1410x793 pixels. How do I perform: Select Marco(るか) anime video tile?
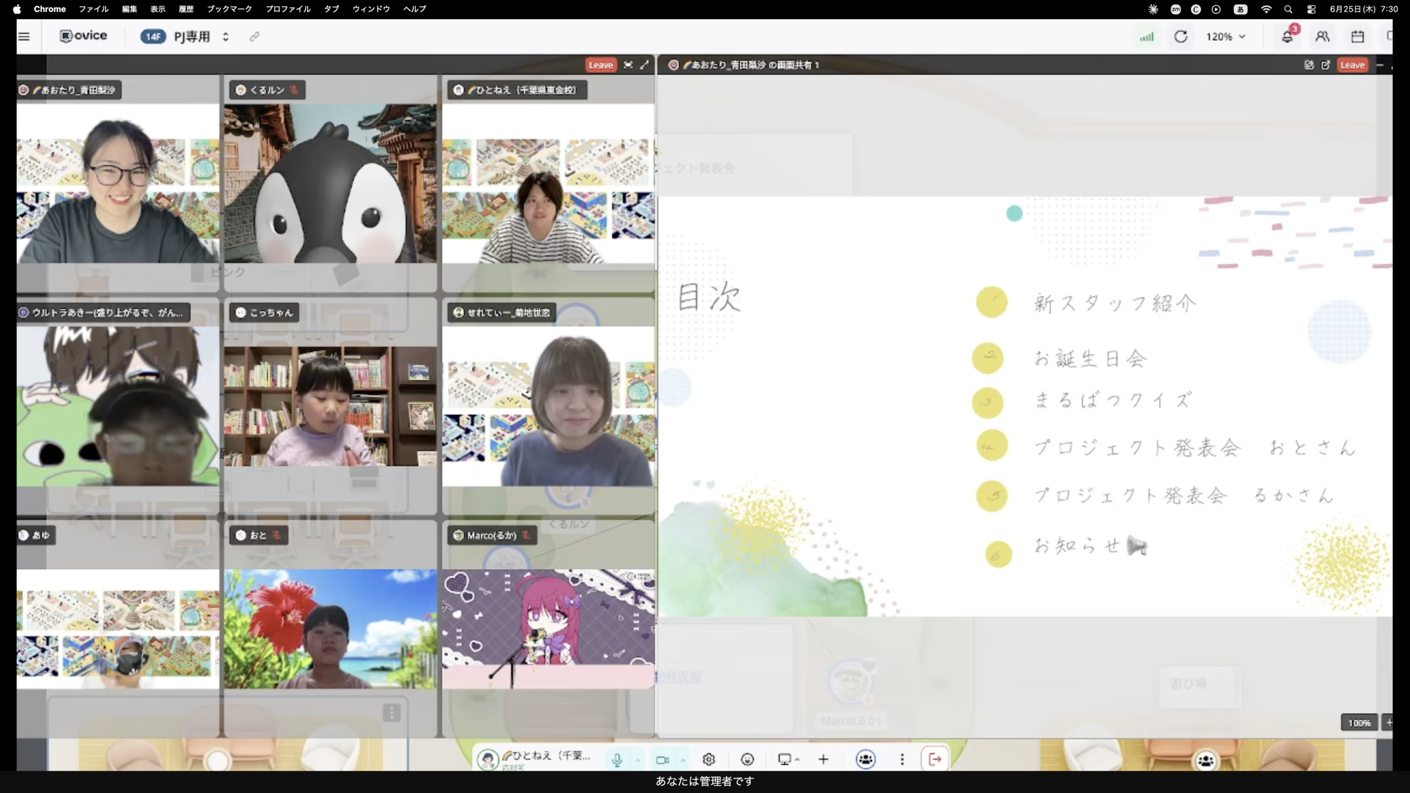point(549,629)
